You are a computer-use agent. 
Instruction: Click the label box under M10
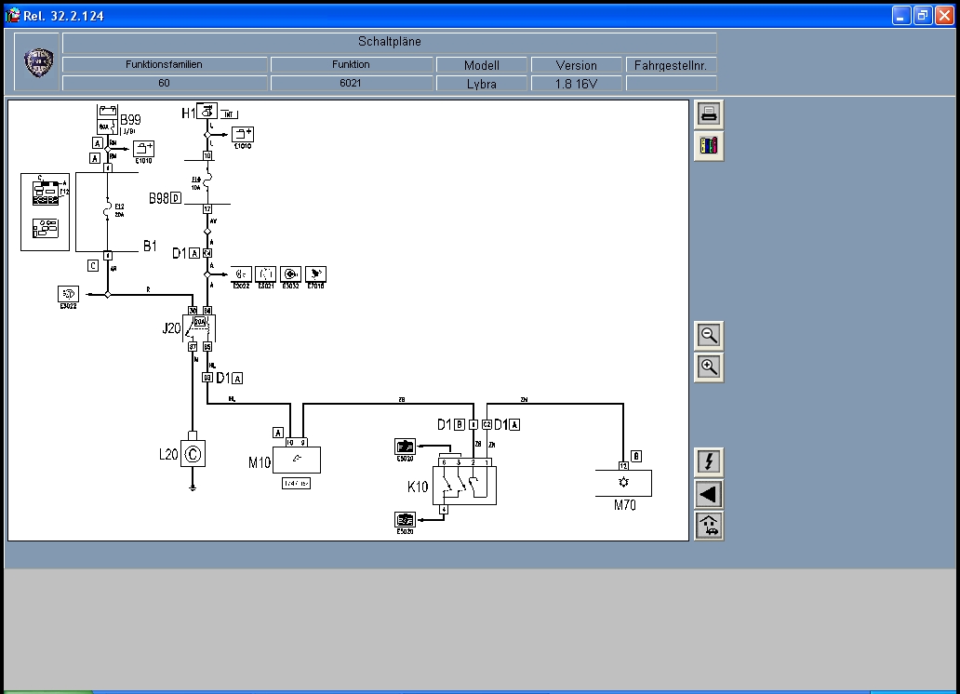(296, 484)
